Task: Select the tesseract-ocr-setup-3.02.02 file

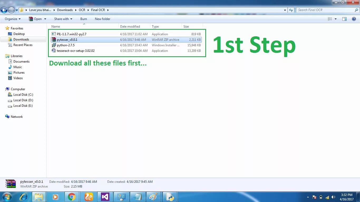Action: pyautogui.click(x=126, y=51)
